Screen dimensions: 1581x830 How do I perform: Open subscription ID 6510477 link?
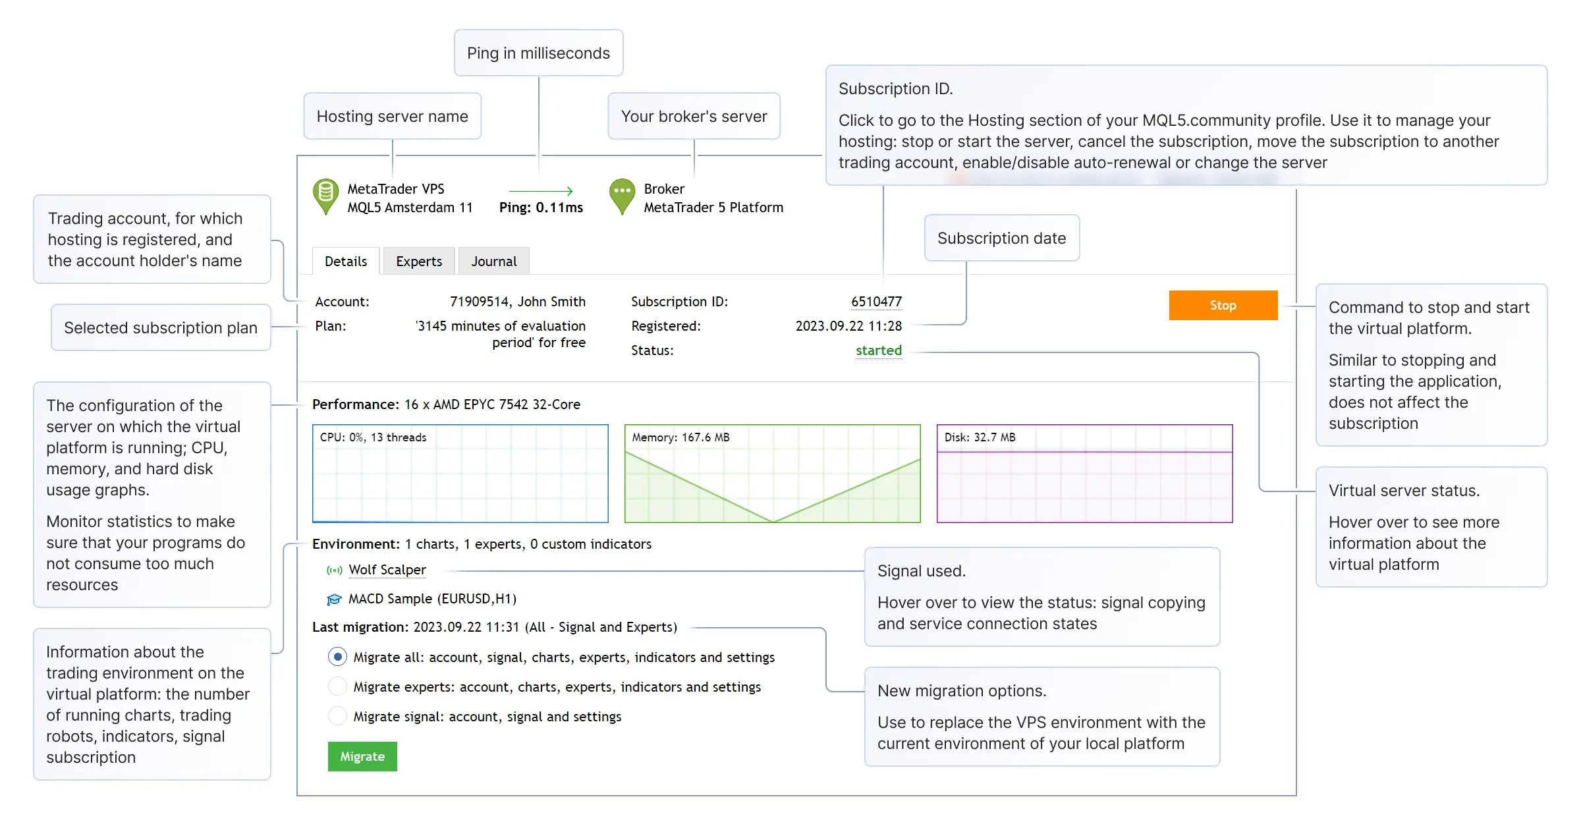click(876, 302)
